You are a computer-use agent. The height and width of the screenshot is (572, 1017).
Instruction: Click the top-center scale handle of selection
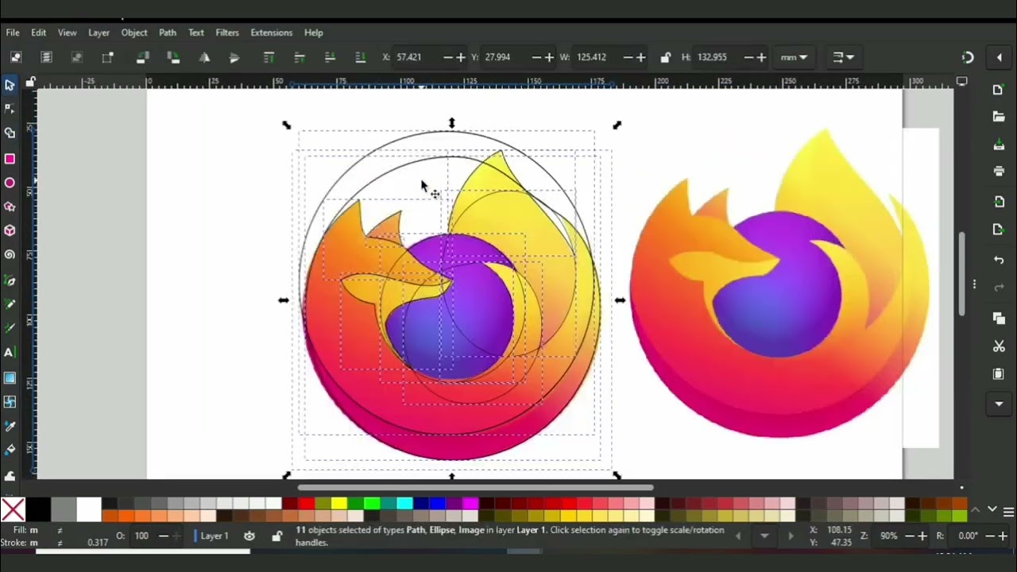click(x=451, y=123)
